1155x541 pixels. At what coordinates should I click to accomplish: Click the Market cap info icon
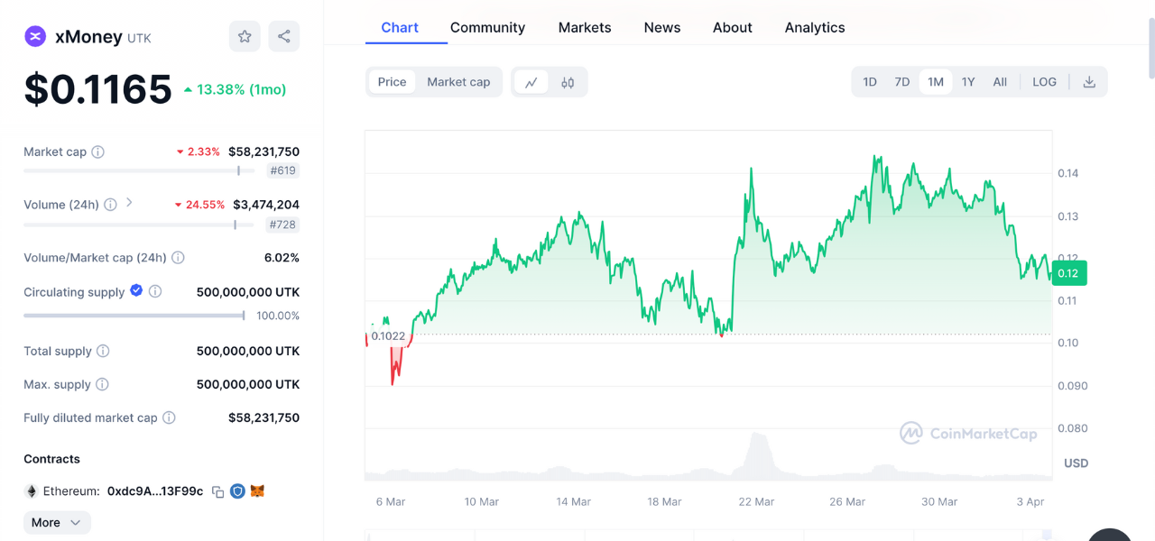(98, 151)
